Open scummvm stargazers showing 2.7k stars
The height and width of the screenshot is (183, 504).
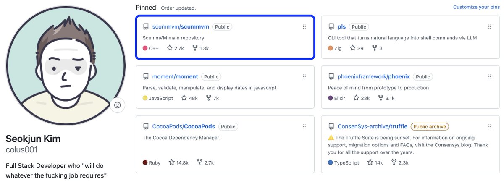point(175,48)
